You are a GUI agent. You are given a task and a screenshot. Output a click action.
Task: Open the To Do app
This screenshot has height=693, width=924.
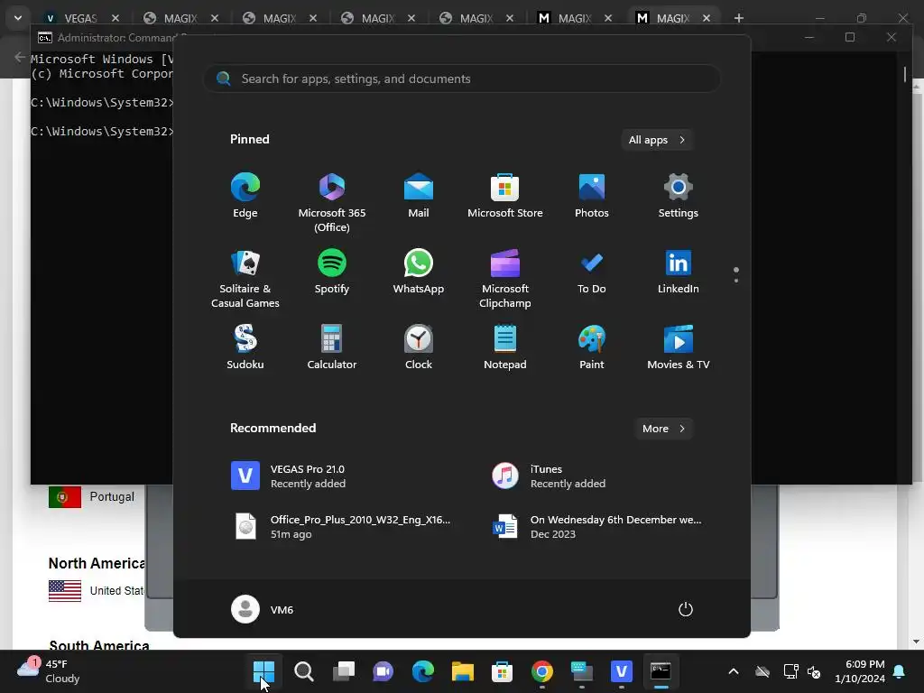[592, 272]
